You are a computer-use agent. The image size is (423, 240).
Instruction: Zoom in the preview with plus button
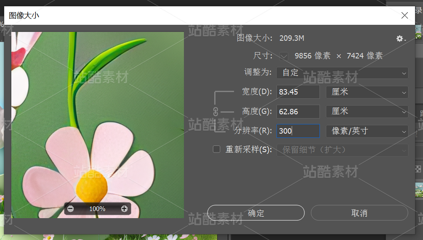pos(124,209)
